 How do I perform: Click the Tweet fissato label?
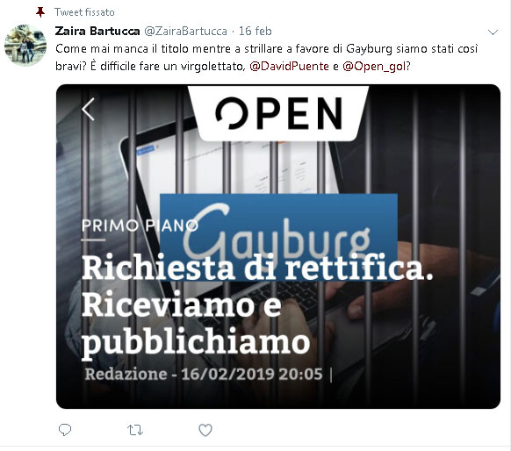click(x=84, y=12)
